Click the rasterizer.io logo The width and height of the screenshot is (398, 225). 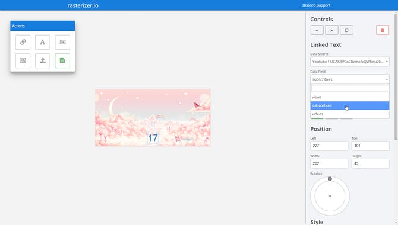(x=83, y=5)
